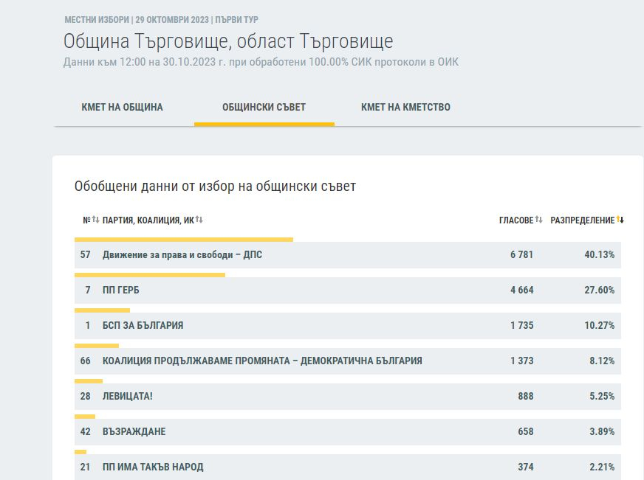Select КОАЛИЦИЯ ПРОДЪЛЖАВАМЕ ПРОМЯНАТА – ДЕМОКРАТИЧНА БЪЛГАРИЯ row
Image resolution: width=644 pixels, height=480 pixels.
(x=347, y=361)
